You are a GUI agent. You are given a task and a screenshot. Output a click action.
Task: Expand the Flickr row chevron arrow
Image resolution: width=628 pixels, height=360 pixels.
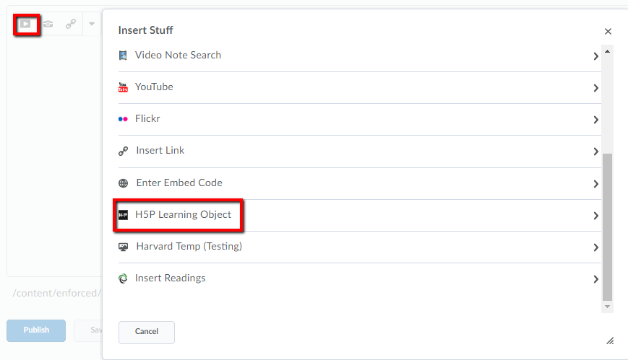(596, 120)
